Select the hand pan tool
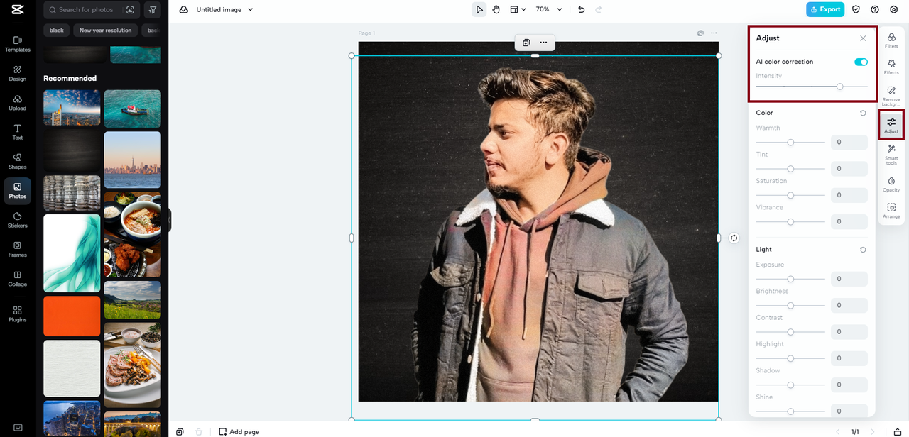 coord(496,9)
